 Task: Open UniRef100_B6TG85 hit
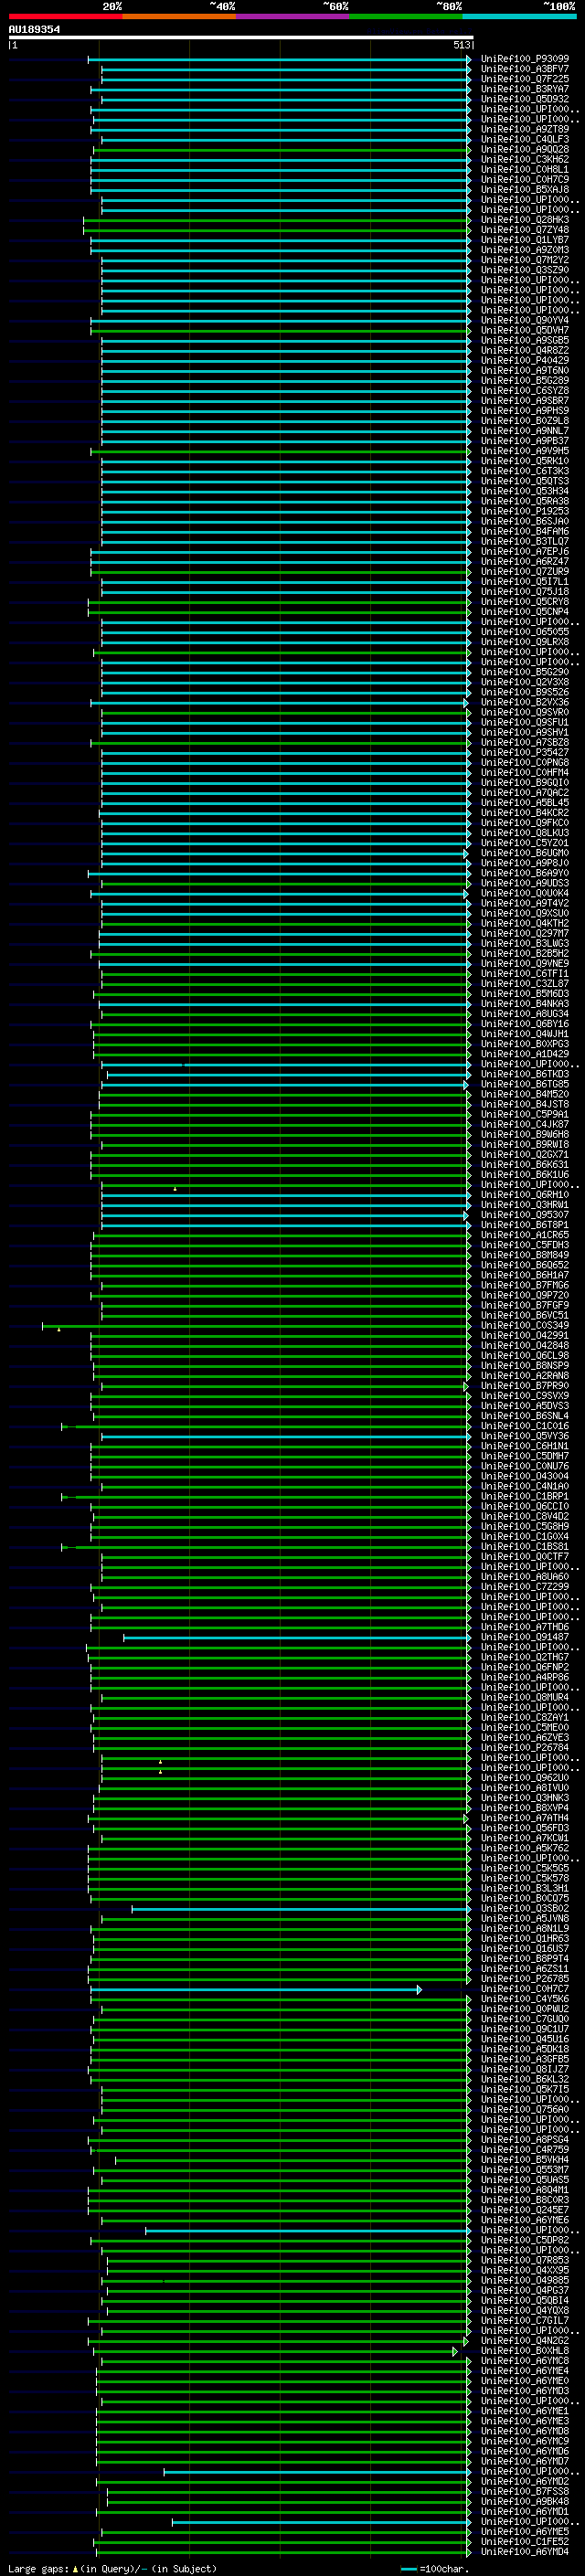point(525,1084)
